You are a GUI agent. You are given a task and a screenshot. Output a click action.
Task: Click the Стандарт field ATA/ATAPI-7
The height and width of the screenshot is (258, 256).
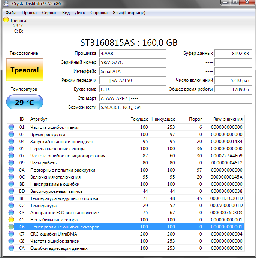pyautogui.click(x=175, y=98)
